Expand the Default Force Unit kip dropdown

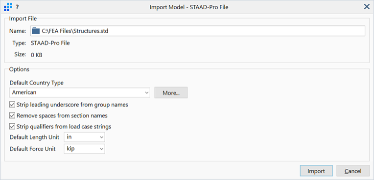point(84,149)
